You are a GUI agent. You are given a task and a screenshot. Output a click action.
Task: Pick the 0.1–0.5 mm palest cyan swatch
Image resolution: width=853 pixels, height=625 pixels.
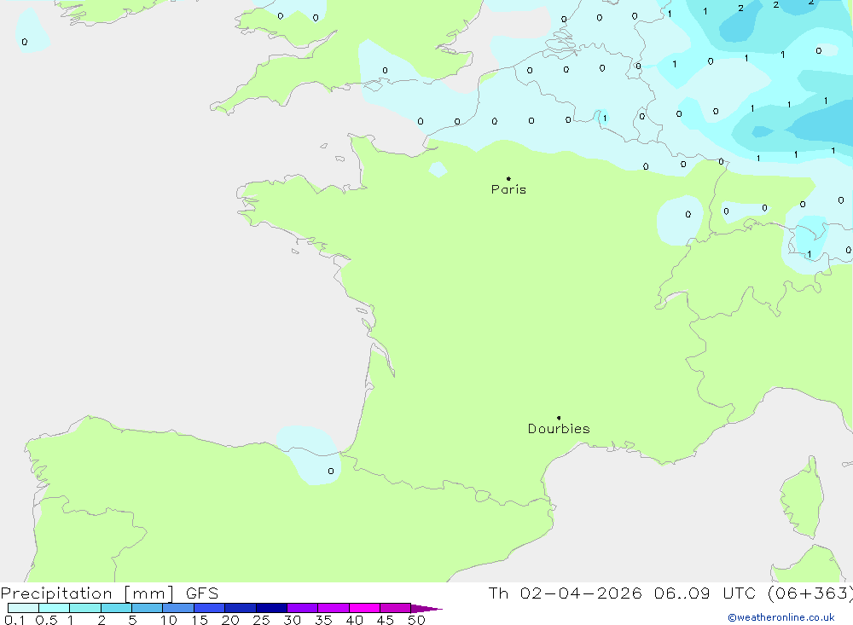[23, 608]
